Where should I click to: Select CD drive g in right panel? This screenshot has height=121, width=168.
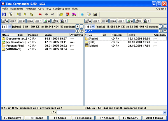click(x=130, y=21)
